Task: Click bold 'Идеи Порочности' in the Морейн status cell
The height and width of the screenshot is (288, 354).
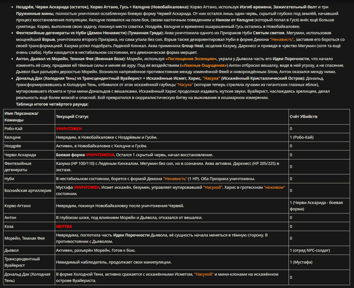Action: (131, 235)
